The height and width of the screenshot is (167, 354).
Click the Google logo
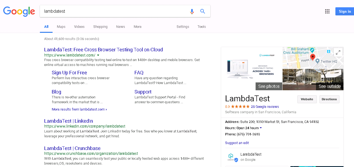19,11
